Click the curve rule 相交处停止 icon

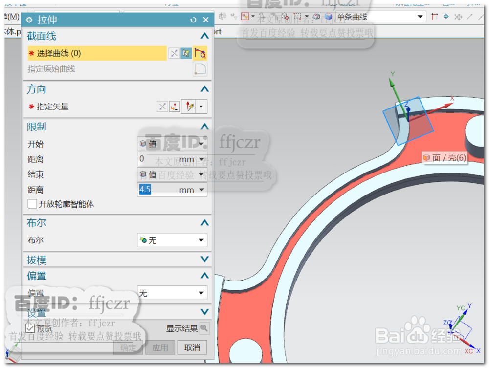click(200, 53)
